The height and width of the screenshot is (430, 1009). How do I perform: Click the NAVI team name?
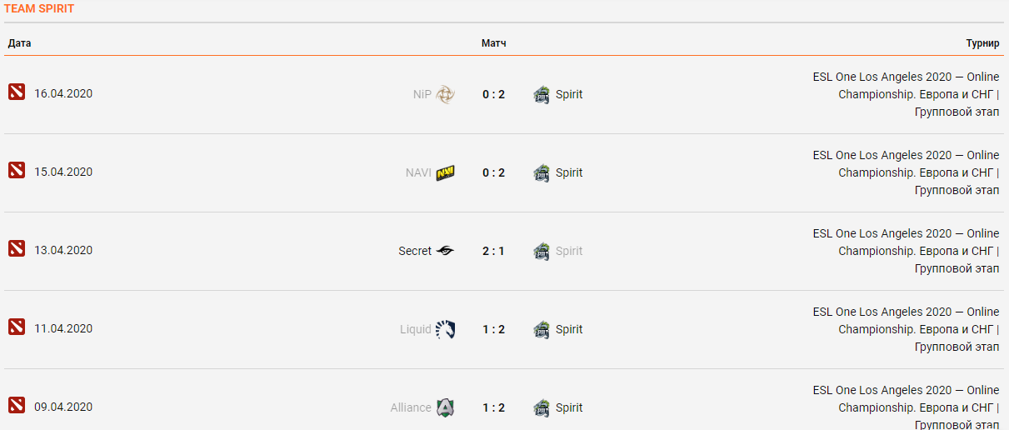pos(418,172)
